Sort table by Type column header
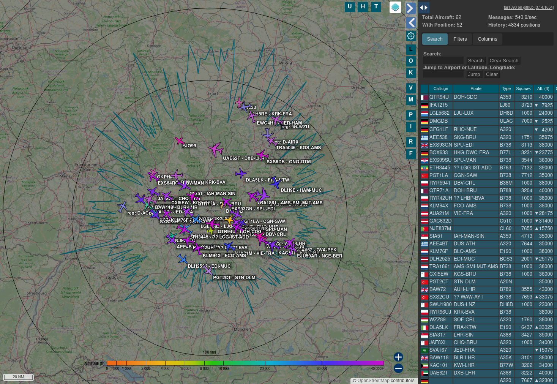This screenshot has height=384, width=557. point(506,89)
